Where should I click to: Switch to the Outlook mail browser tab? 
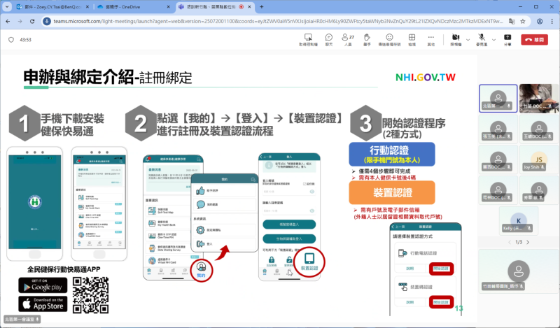pos(52,7)
